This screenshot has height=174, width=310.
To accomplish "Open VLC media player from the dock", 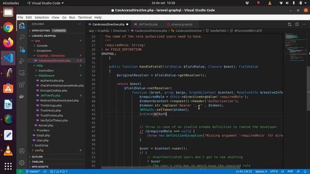I will coord(8,150).
